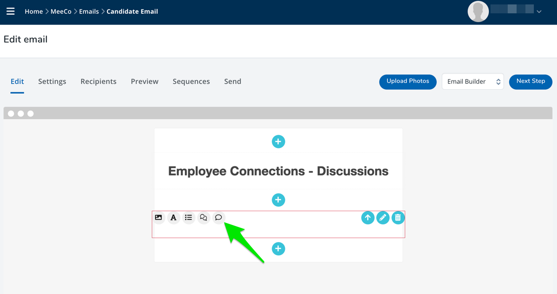This screenshot has width=557, height=294.
Task: Click the pencil edit block icon
Action: [383, 218]
